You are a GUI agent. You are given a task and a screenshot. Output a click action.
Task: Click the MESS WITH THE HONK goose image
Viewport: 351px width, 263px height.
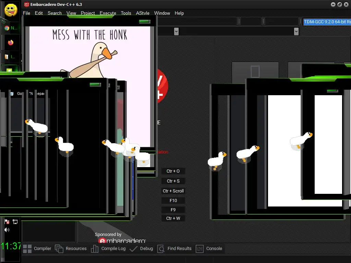[x=90, y=52]
